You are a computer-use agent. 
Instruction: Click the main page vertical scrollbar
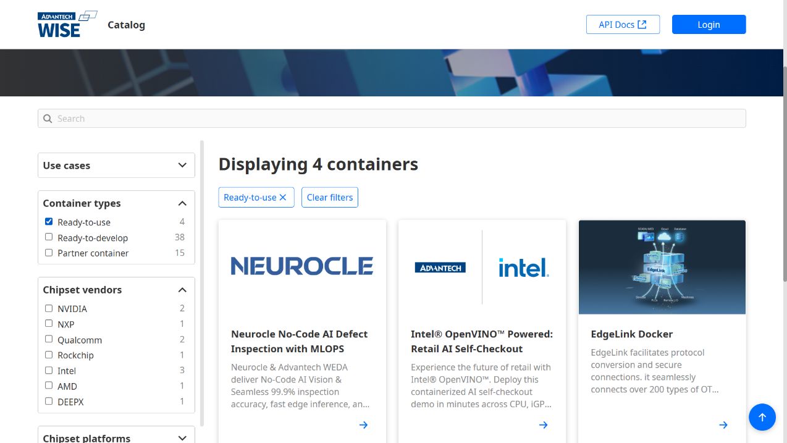(x=784, y=174)
